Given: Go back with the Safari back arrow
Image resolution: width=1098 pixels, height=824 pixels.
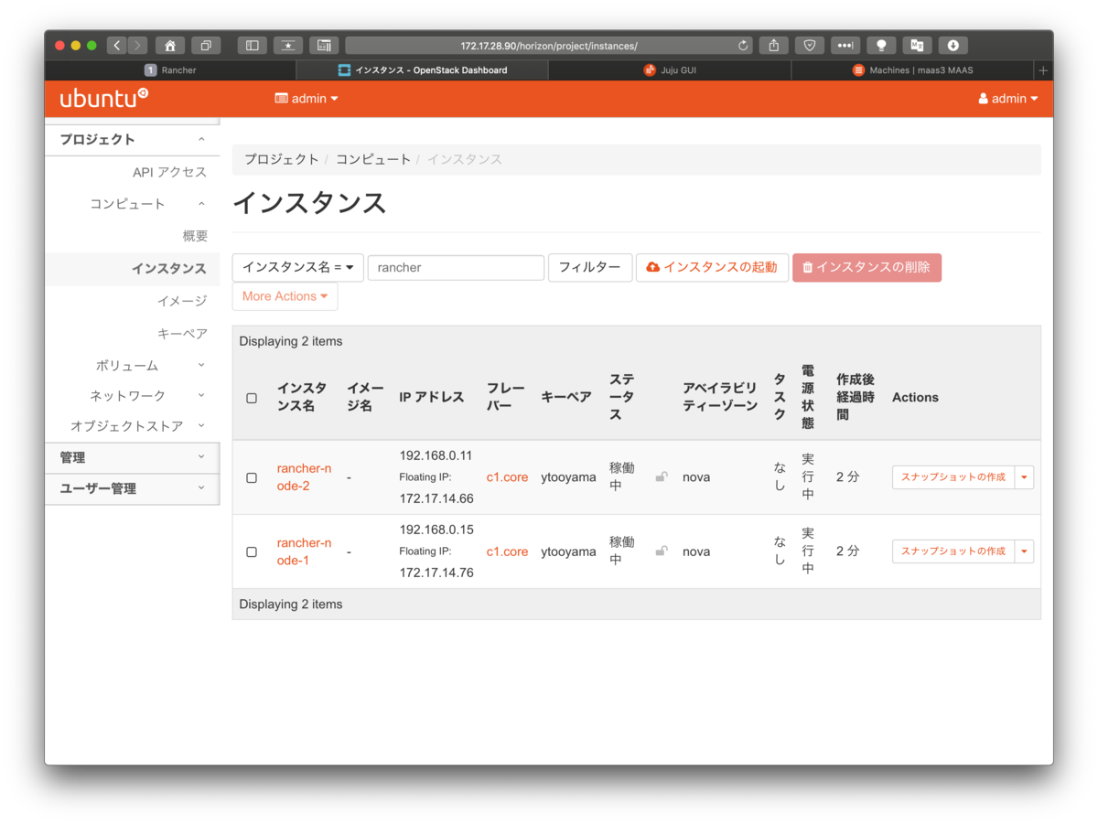Looking at the screenshot, I should point(117,45).
